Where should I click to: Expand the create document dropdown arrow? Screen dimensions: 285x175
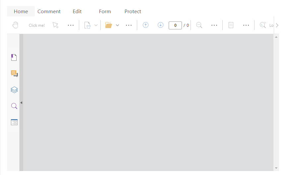[96, 25]
